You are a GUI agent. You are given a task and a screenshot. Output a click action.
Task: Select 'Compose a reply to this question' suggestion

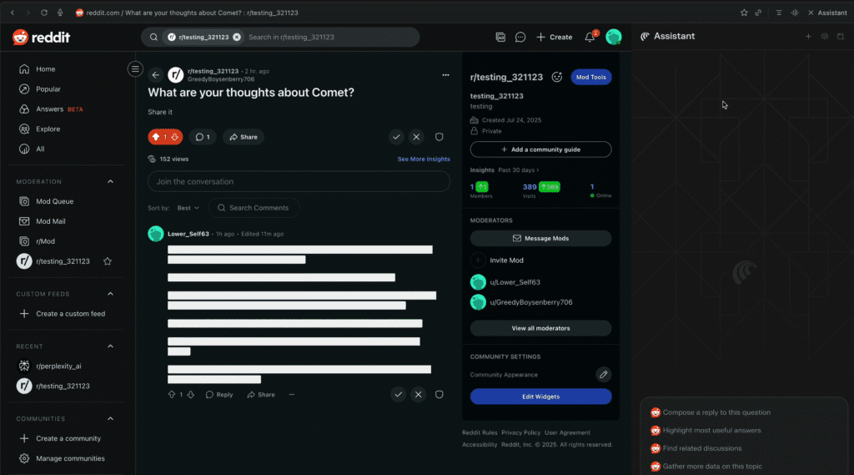pyautogui.click(x=711, y=412)
